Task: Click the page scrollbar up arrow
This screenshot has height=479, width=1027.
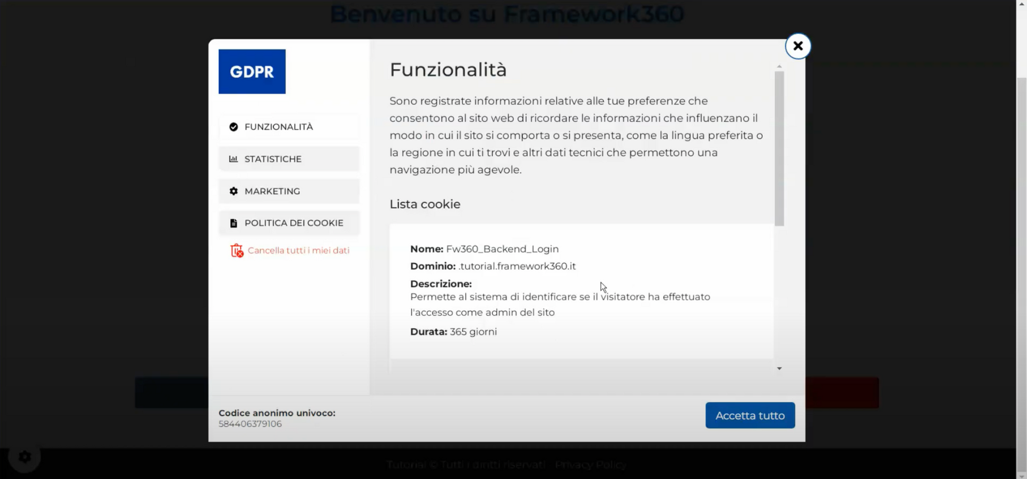Action: tap(1022, 4)
